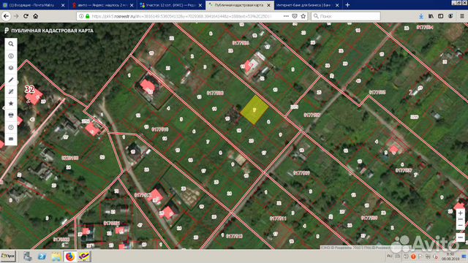Open the page actions three-dot menu

(x=286, y=16)
